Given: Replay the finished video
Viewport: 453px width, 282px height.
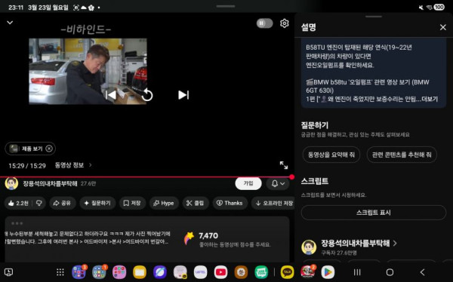Looking at the screenshot, I should pyautogui.click(x=147, y=95).
